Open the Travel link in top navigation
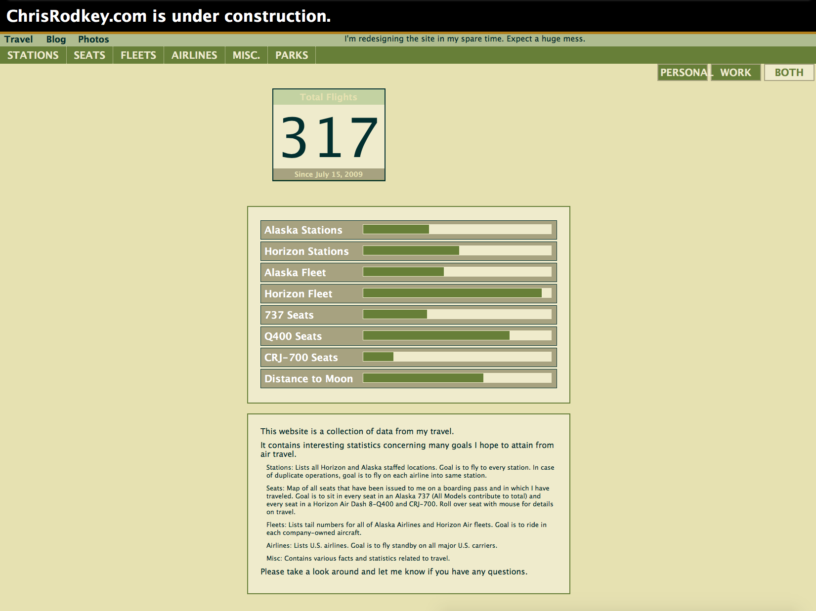 (19, 40)
